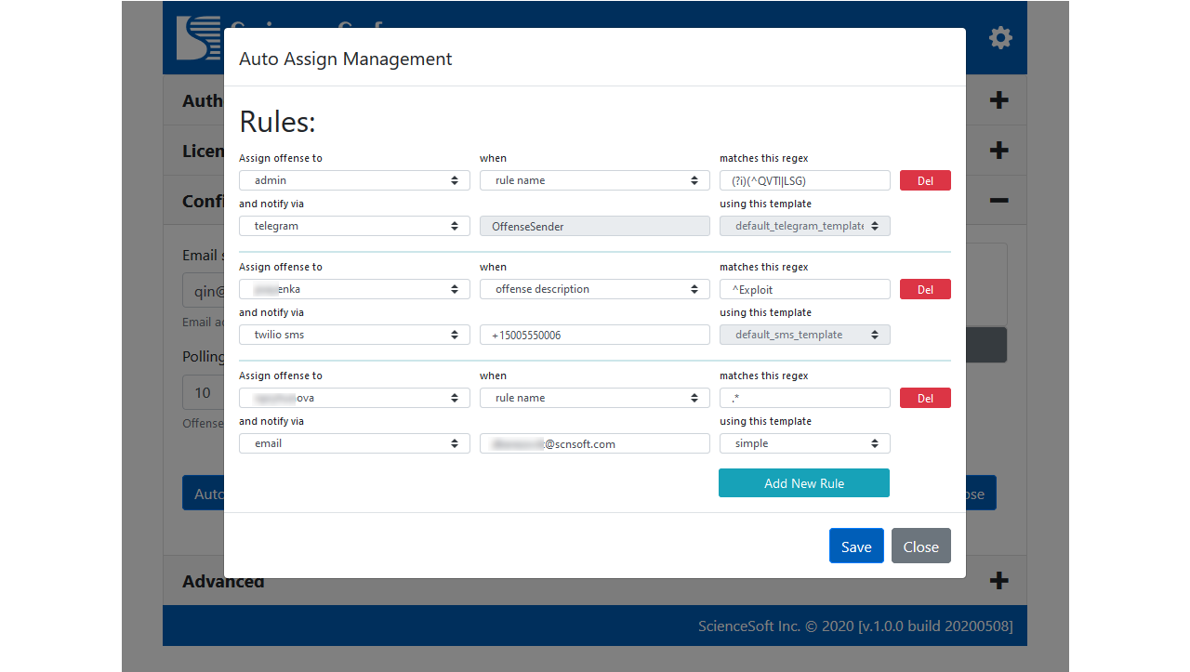Edit the scnsoft.com email address field

(x=594, y=443)
